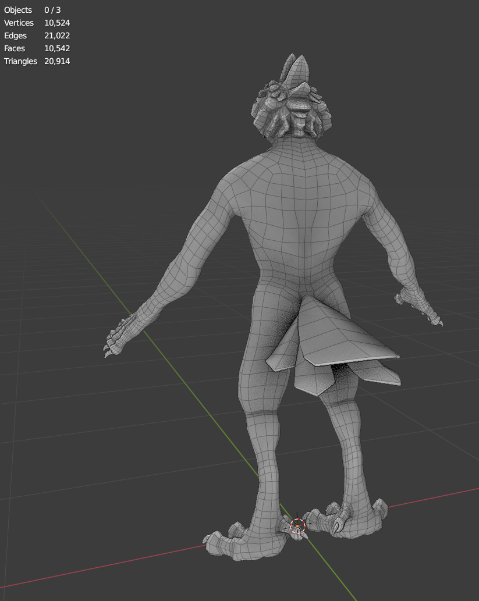This screenshot has width=479, height=601.
Task: Click the 3D cursor at the model's feet
Action: 297,526
